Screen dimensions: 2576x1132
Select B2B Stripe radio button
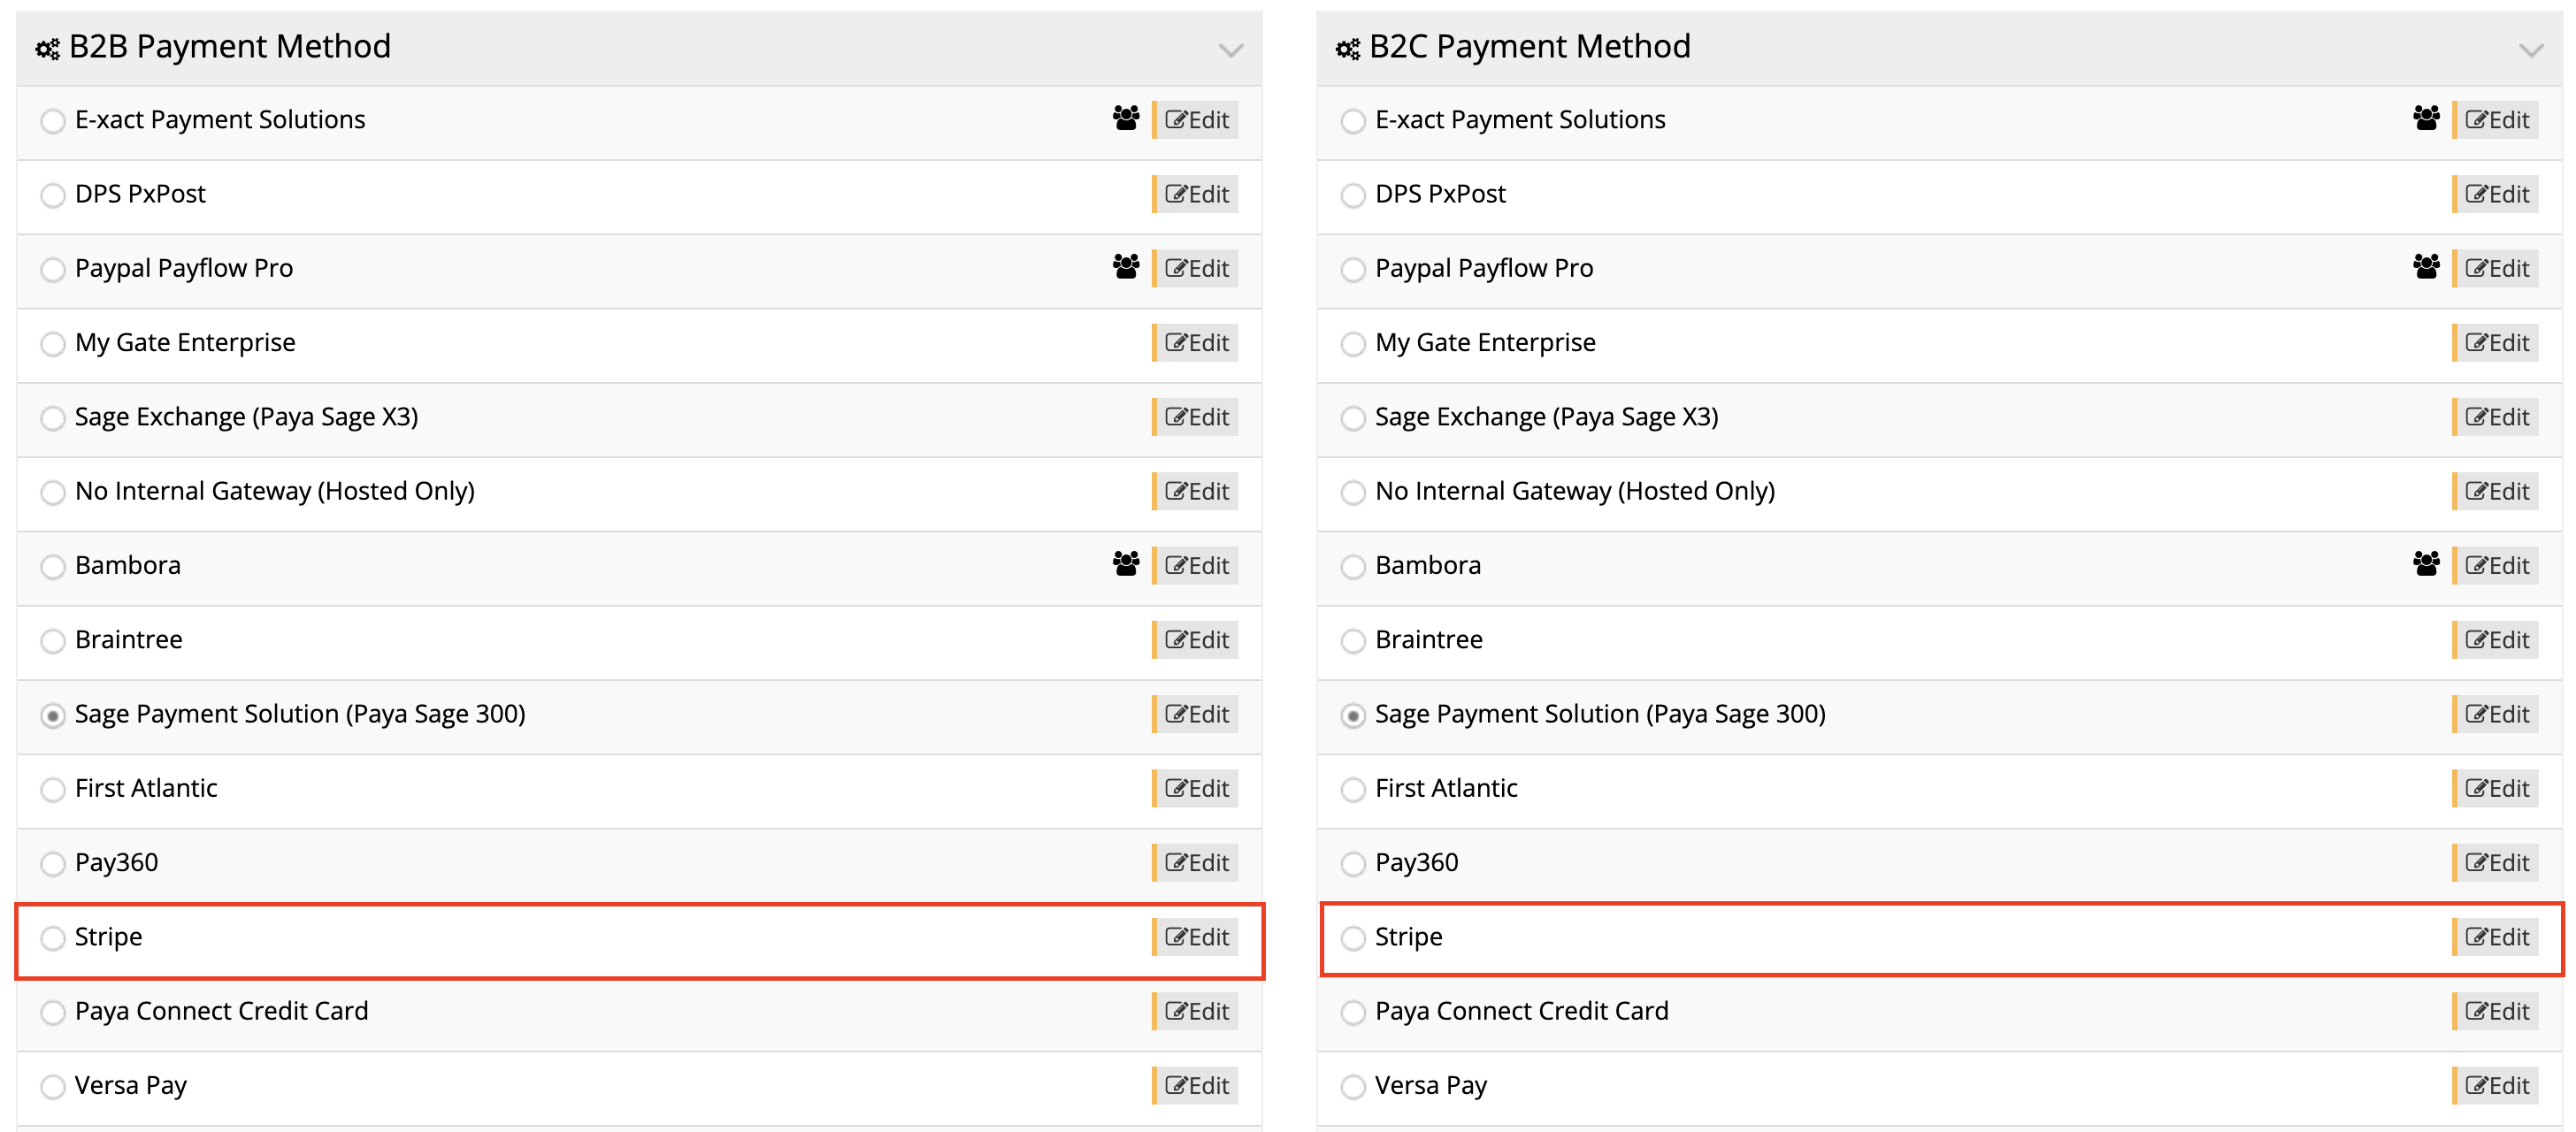(53, 938)
